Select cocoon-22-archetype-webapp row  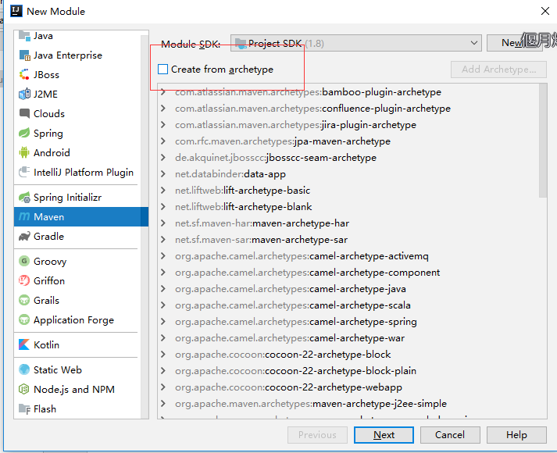pyautogui.click(x=348, y=387)
